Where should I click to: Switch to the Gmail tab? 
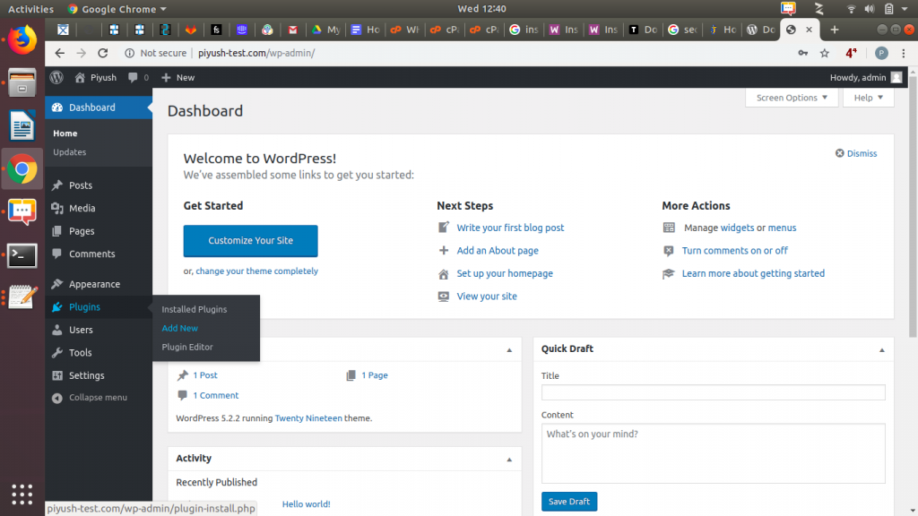tap(293, 30)
